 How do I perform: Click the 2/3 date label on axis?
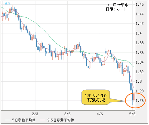[x=35, y=114]
